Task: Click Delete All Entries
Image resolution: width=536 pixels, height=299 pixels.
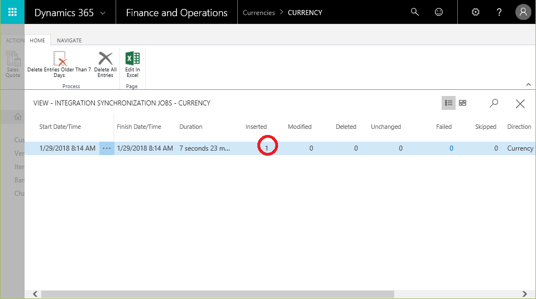Action: click(x=106, y=64)
